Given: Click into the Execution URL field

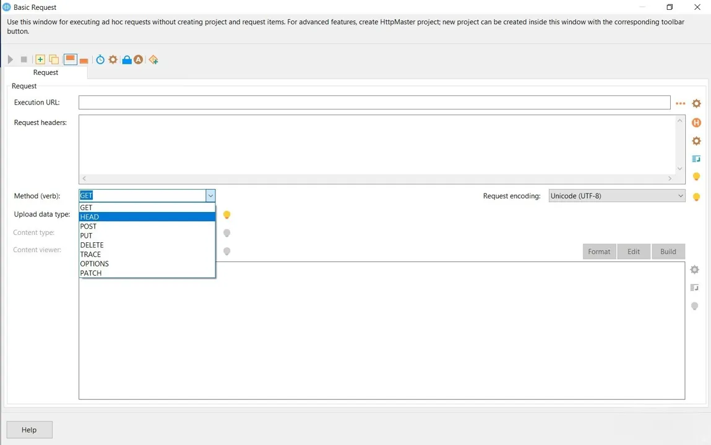Looking at the screenshot, I should coord(374,103).
